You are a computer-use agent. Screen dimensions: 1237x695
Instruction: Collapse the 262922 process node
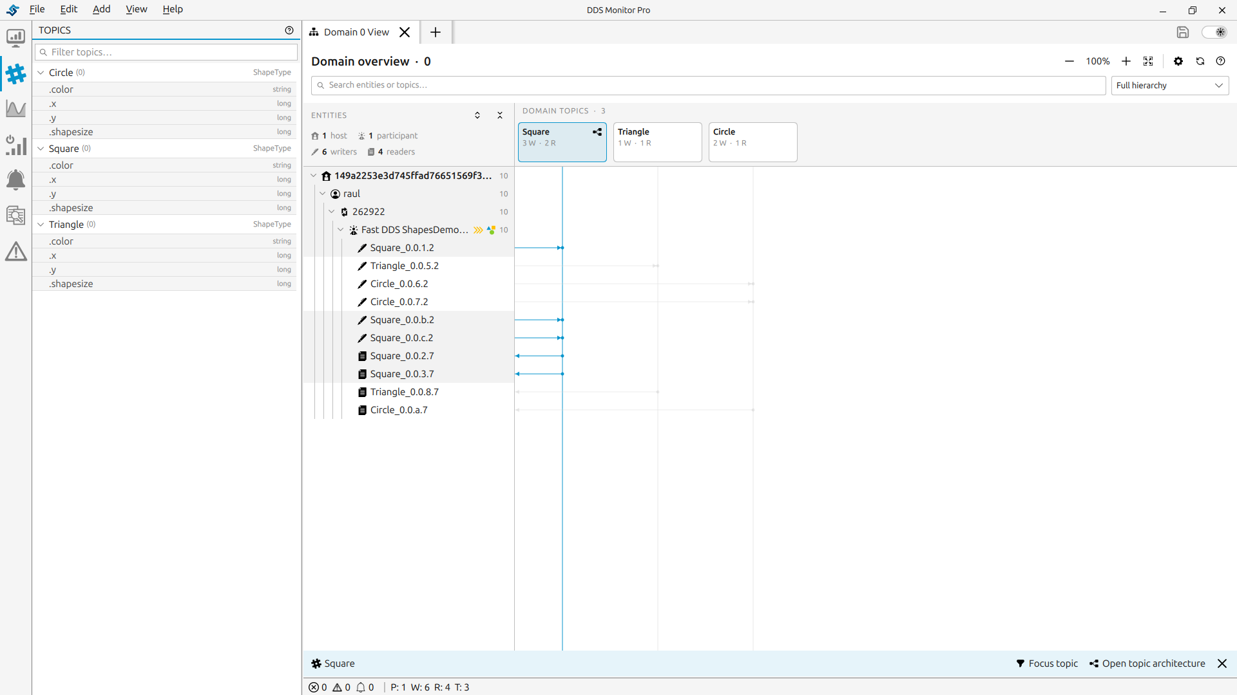click(332, 212)
